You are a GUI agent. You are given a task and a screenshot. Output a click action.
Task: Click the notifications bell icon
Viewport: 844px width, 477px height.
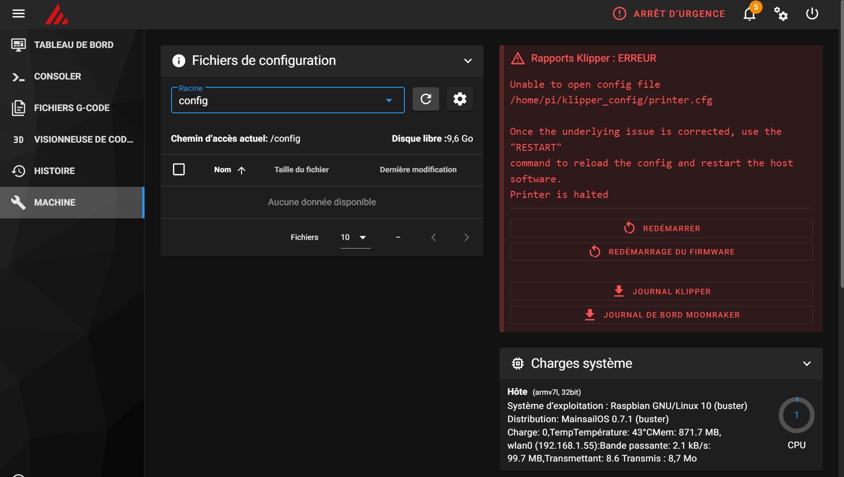pyautogui.click(x=749, y=14)
